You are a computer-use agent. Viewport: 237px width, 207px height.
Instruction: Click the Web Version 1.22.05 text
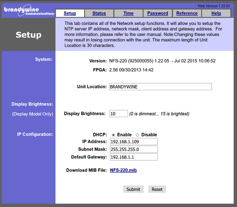click(x=214, y=6)
